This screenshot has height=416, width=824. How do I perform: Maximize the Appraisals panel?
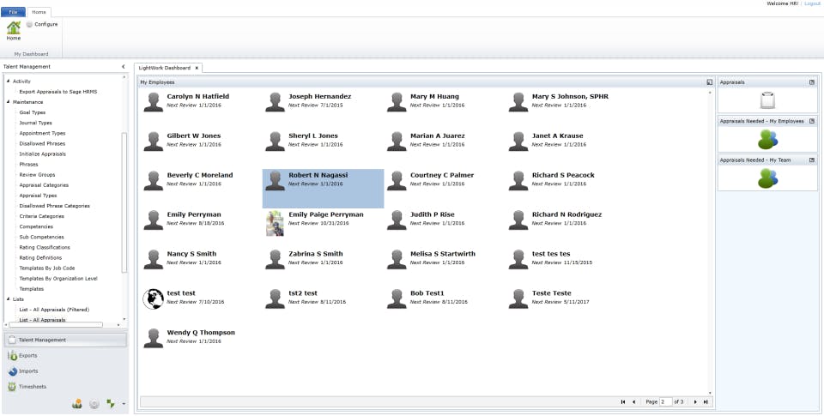point(811,82)
